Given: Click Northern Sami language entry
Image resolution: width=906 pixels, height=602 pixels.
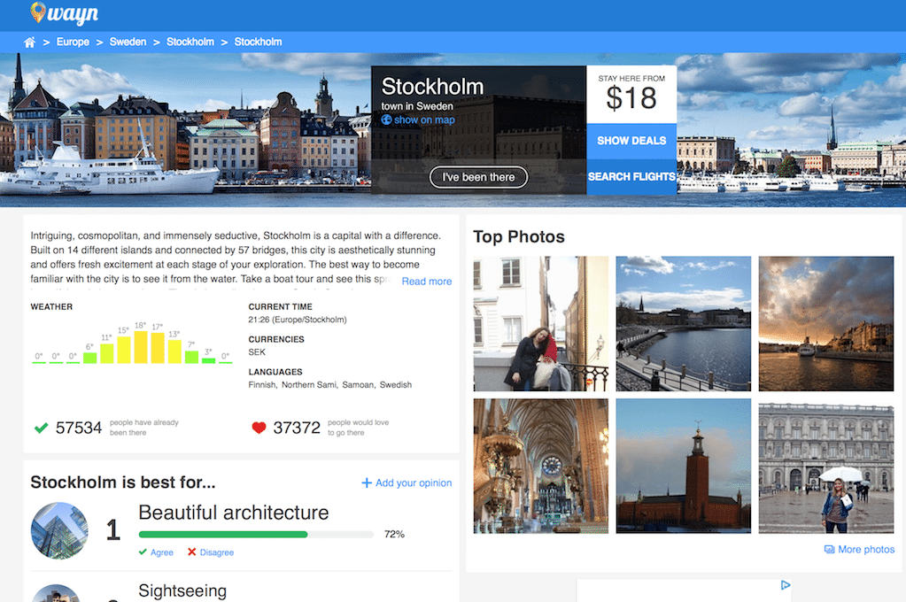Looking at the screenshot, I should point(309,385).
